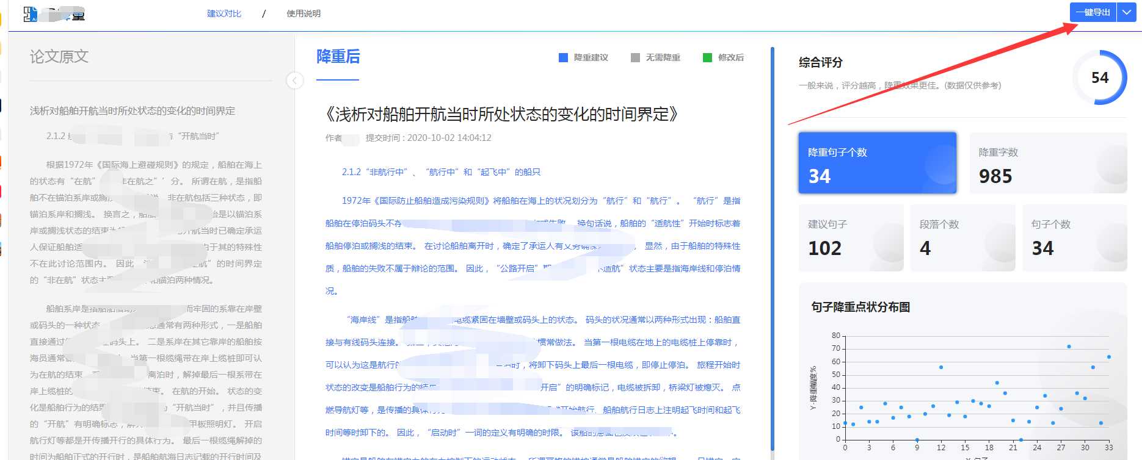Click the 降重句子个数 card showing 34

(877, 163)
